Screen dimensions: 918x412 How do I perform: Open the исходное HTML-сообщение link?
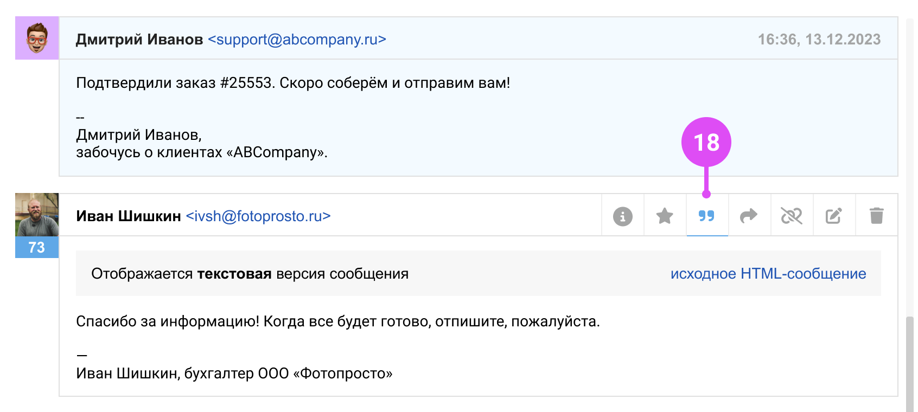click(768, 274)
